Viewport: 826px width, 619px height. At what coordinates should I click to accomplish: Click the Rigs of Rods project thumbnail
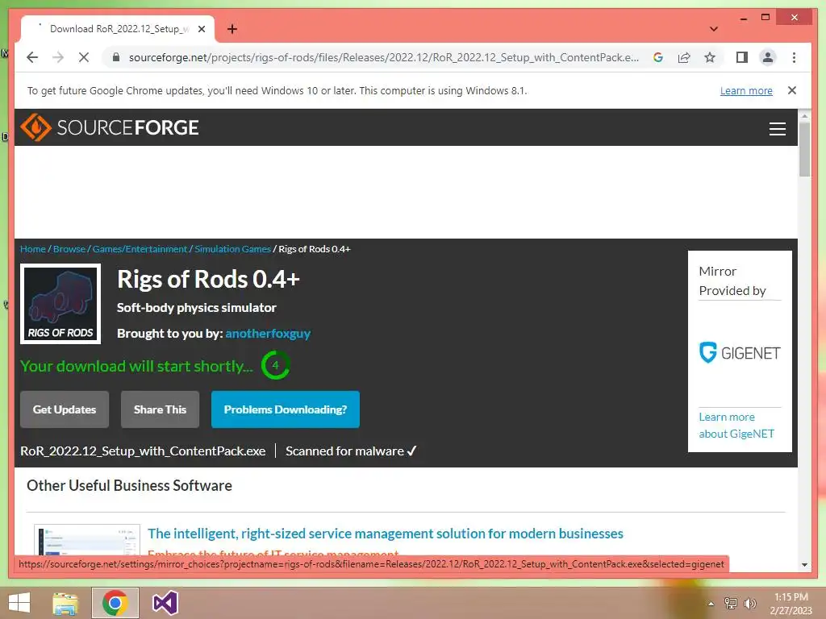[x=60, y=304]
